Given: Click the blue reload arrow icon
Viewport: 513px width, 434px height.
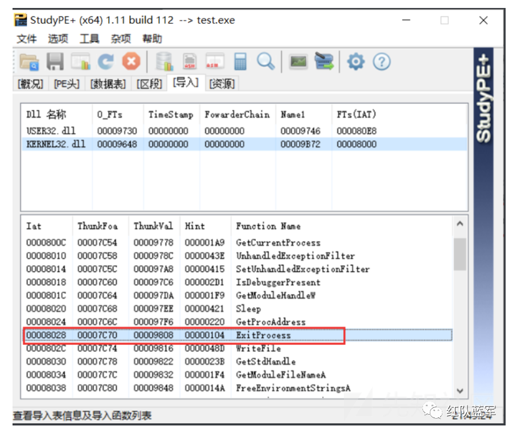Looking at the screenshot, I should point(106,62).
